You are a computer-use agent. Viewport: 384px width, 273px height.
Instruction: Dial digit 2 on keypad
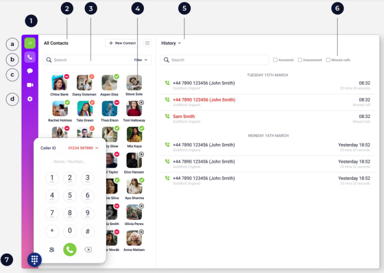70,178
